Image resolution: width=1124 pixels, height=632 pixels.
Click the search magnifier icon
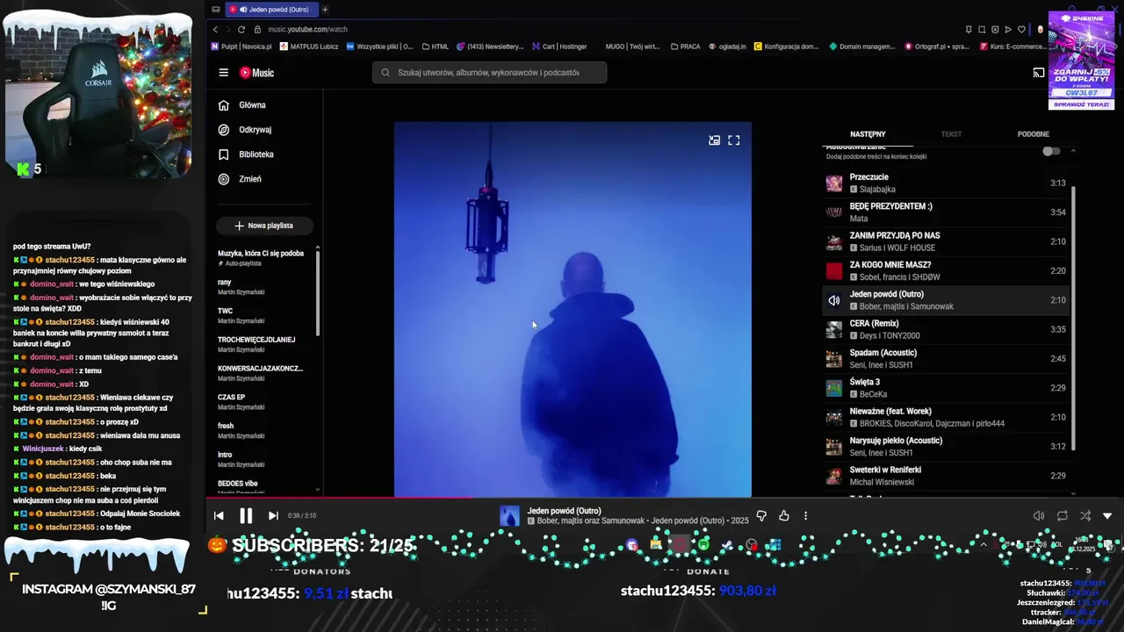pos(385,73)
